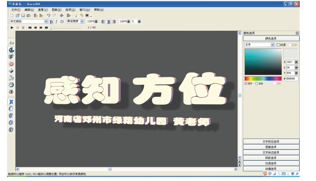Open the 图案选项 panel
The image size is (316, 181).
point(271,147)
